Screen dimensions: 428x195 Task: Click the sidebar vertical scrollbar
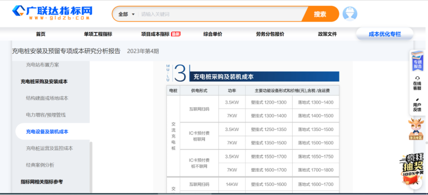point(91,167)
